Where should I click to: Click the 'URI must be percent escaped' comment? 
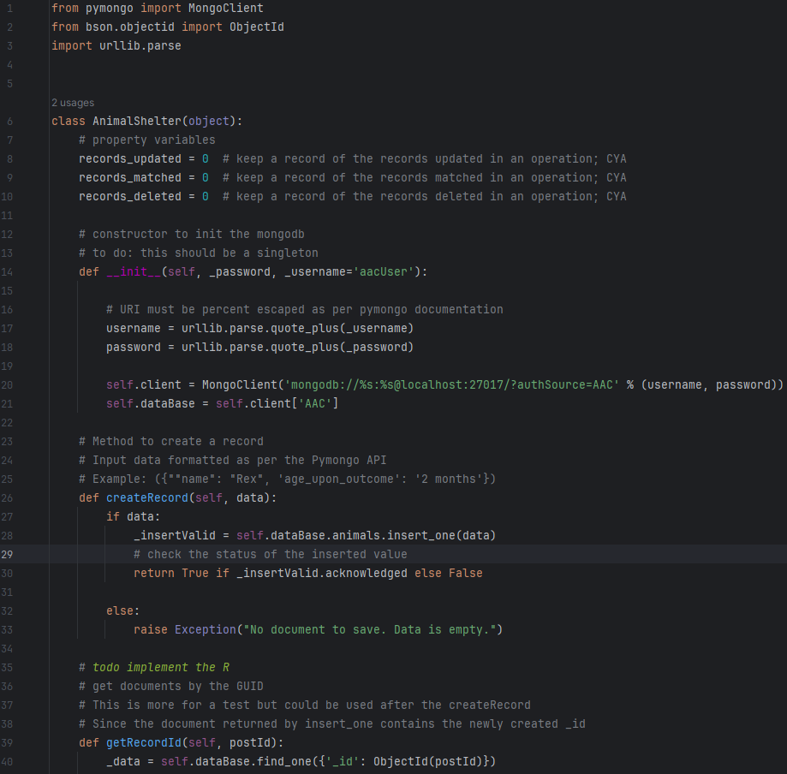coord(304,309)
